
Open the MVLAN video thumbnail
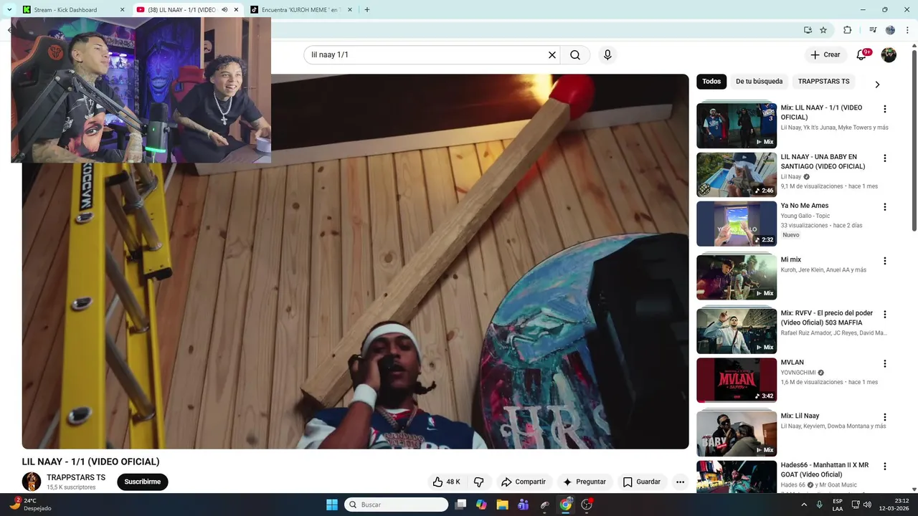[737, 381]
